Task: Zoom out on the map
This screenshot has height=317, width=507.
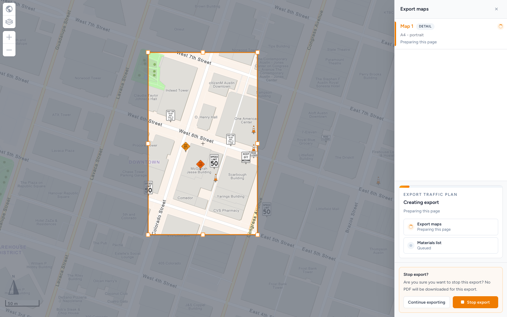Action: (9, 50)
